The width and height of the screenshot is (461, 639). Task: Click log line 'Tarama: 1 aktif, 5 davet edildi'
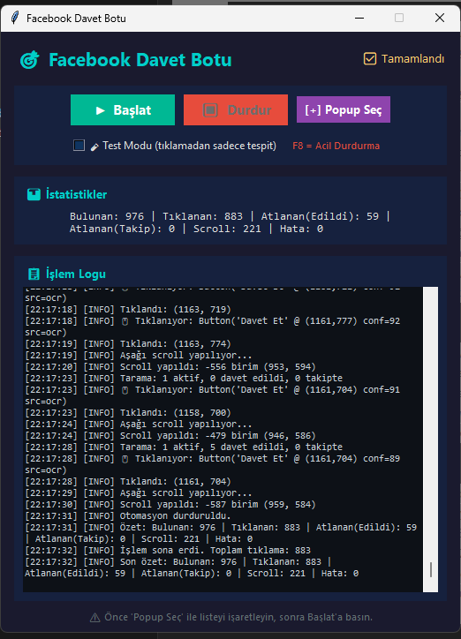point(184,447)
